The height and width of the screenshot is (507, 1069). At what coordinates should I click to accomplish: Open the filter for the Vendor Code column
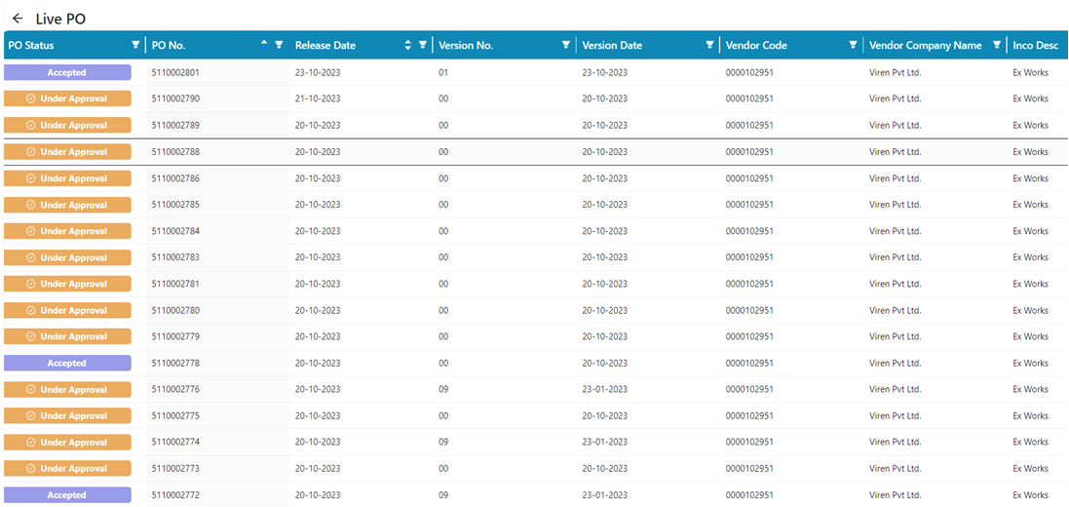click(853, 45)
